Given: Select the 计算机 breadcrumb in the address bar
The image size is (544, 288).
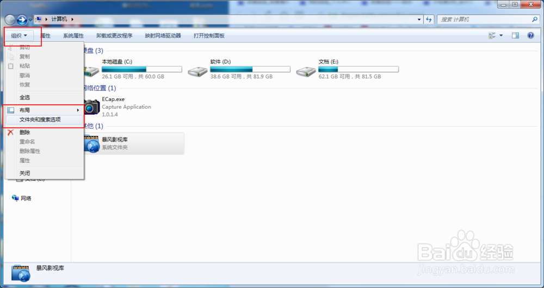Looking at the screenshot, I should click(x=59, y=20).
